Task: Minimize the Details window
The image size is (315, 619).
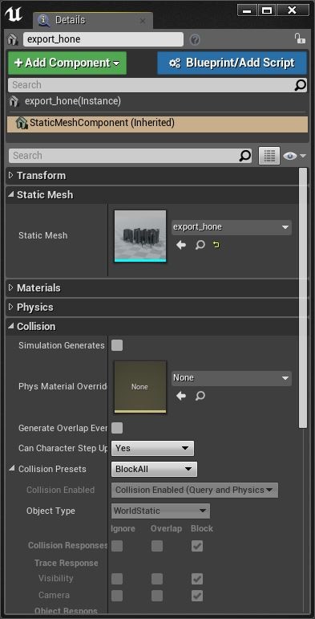Action: (247, 10)
